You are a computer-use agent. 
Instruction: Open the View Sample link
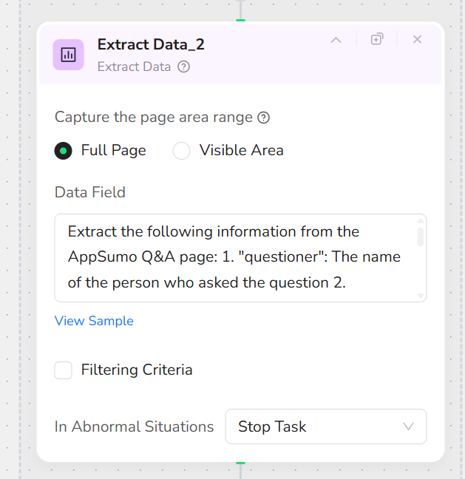(x=94, y=321)
